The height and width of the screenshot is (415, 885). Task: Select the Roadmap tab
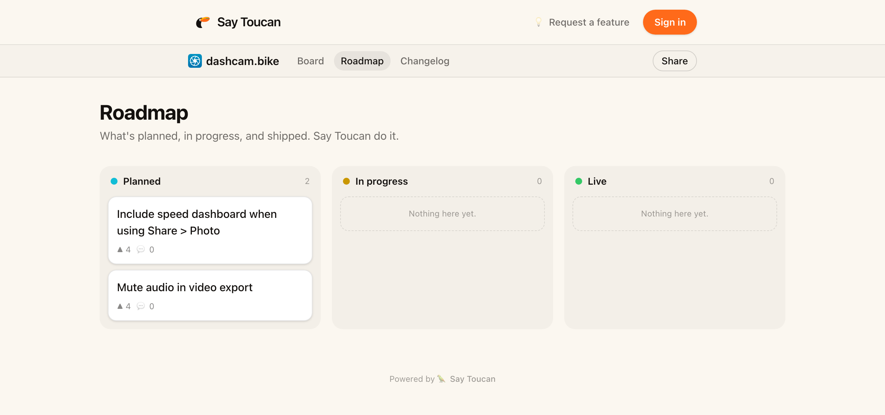[362, 61]
